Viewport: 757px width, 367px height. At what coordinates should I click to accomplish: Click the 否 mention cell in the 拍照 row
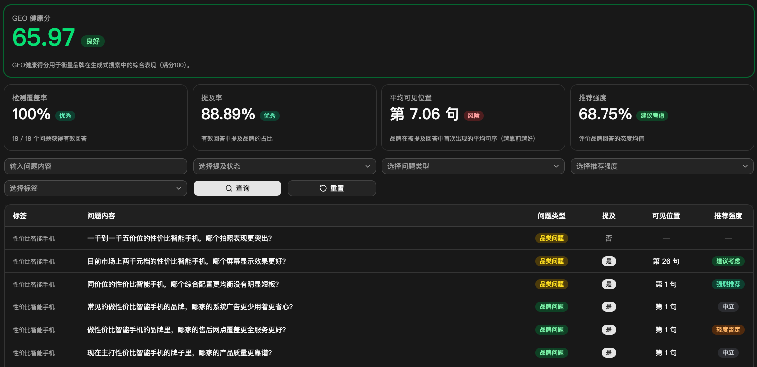tap(609, 238)
